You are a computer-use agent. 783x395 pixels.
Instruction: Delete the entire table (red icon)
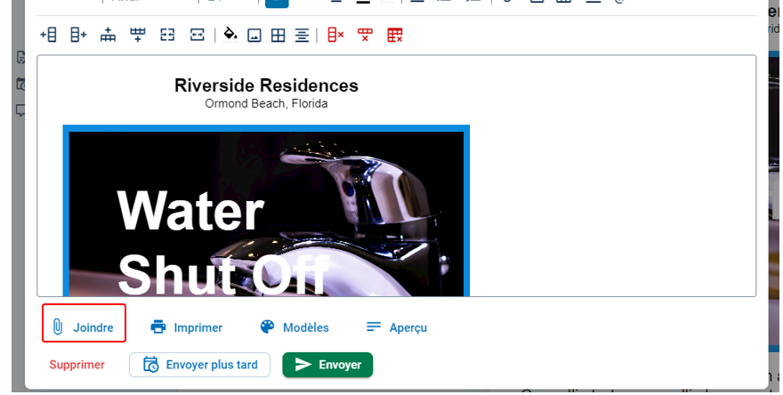[394, 35]
